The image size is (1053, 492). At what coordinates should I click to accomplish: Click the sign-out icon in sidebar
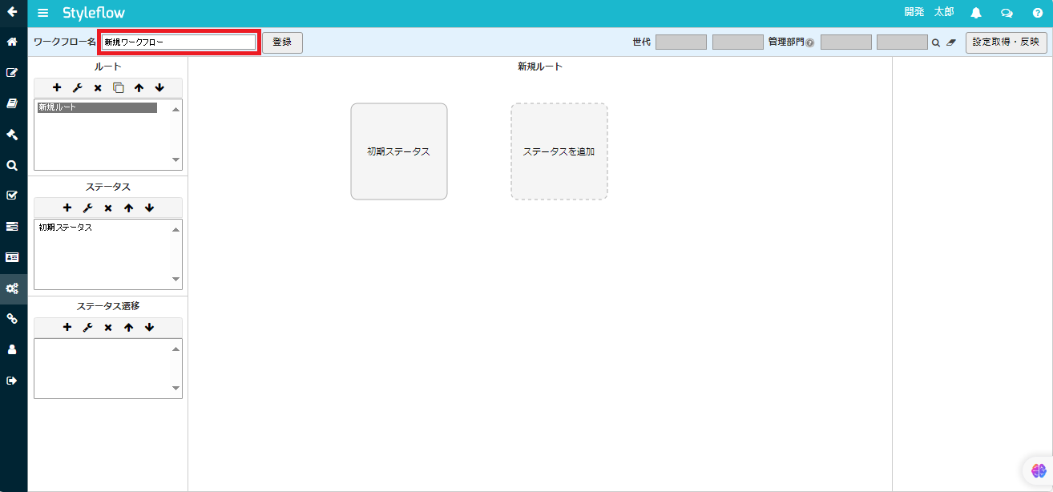tap(12, 381)
